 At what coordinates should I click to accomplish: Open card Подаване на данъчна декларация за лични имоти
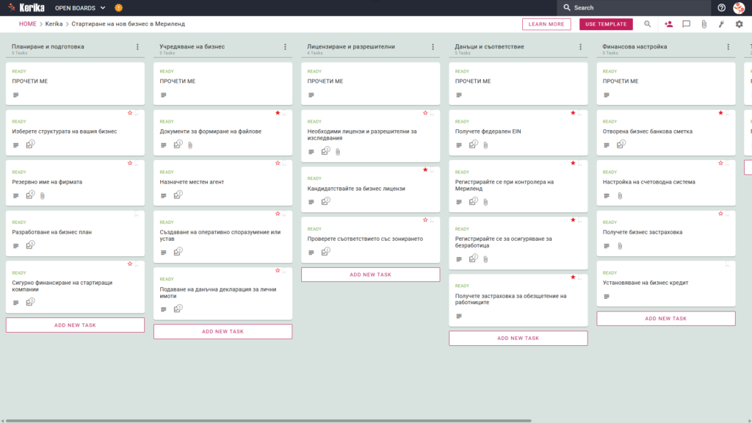(223, 294)
